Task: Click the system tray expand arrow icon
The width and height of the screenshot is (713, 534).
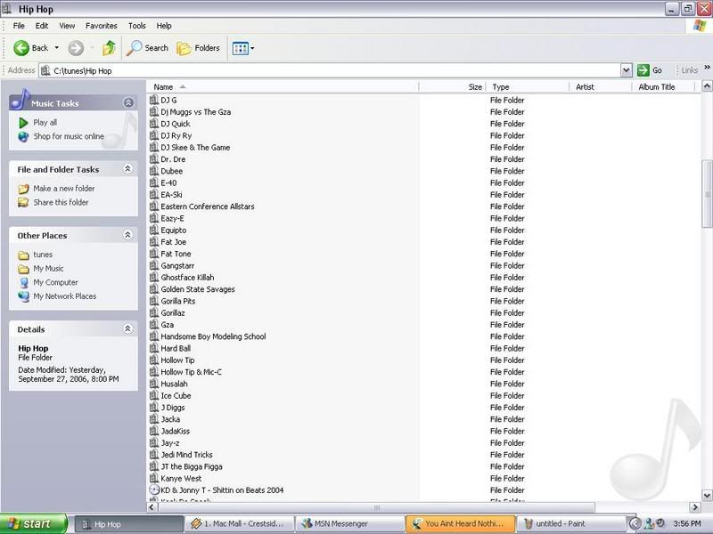Action: tap(635, 523)
